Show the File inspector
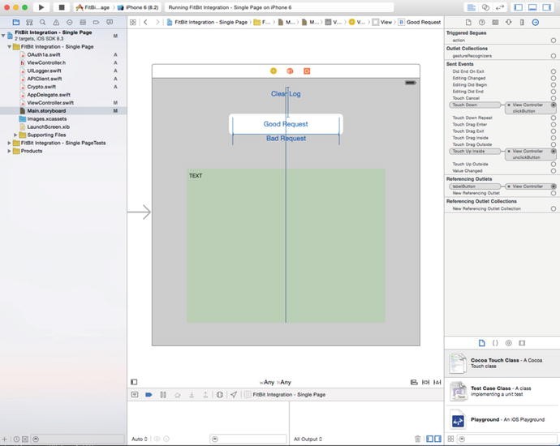Screen dimensions: 560x446 click(468, 22)
